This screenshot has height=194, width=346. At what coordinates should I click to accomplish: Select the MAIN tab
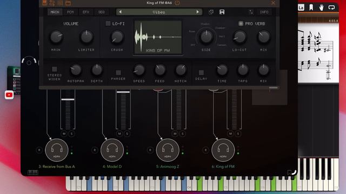point(55,12)
